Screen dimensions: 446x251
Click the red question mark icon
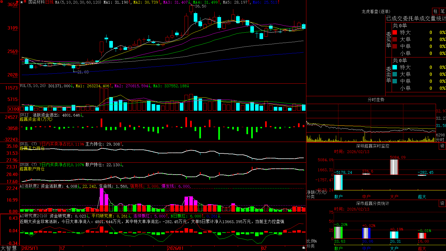[x=17, y=2]
